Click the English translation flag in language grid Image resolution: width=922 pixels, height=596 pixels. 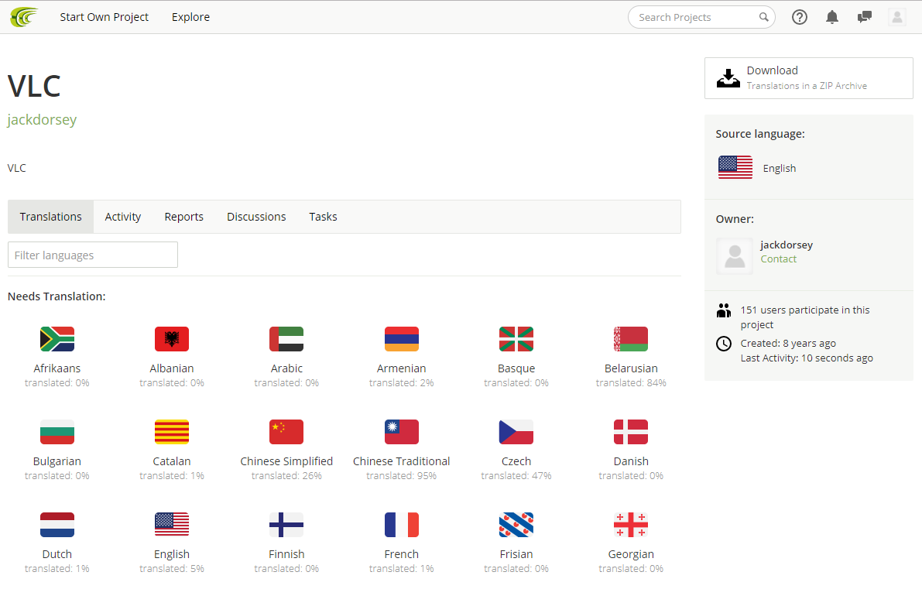[x=172, y=525]
